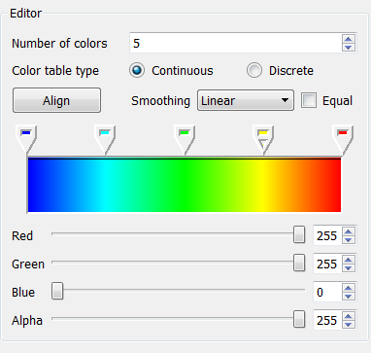Select the green color marker

185,139
